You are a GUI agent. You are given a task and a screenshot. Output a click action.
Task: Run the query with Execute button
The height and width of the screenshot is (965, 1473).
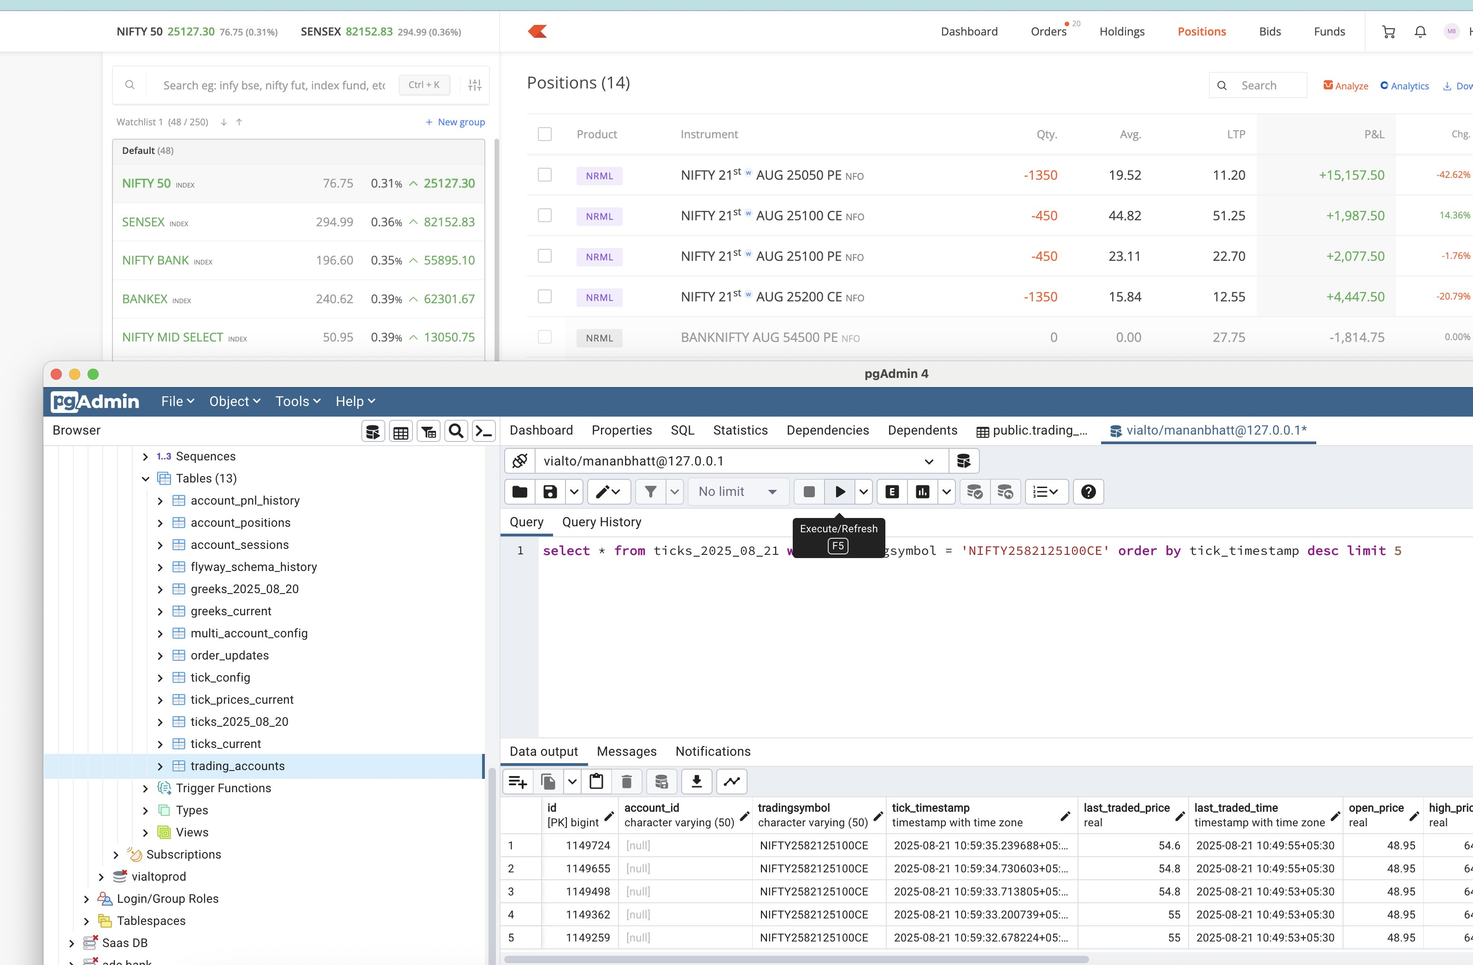pyautogui.click(x=840, y=491)
